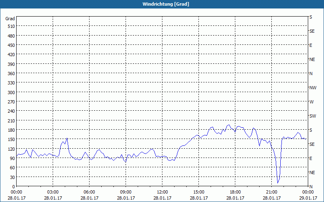Click the Grad unit label above the y-axis
This screenshot has height=202, width=324.
pyautogui.click(x=10, y=19)
